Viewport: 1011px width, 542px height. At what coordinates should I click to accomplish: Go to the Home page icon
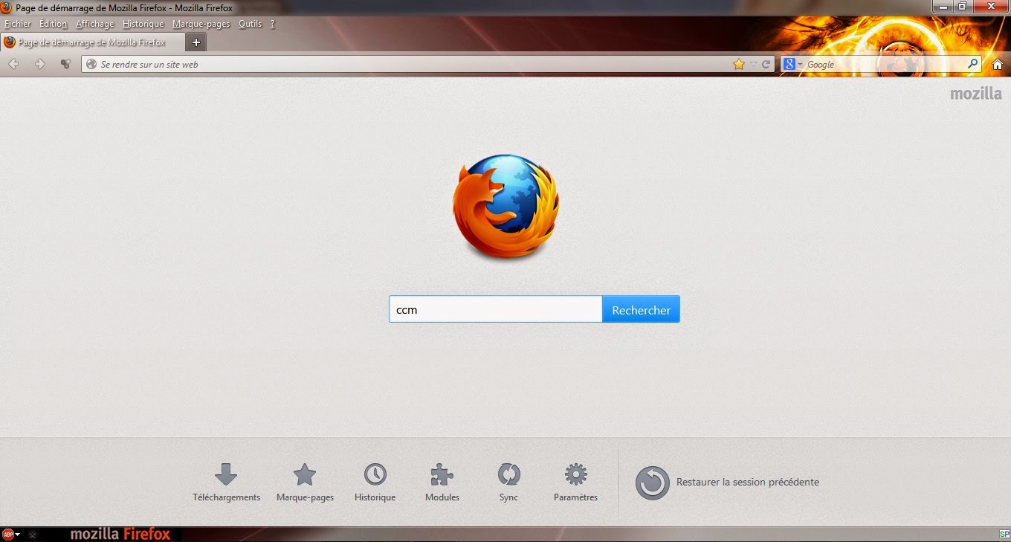click(x=998, y=65)
